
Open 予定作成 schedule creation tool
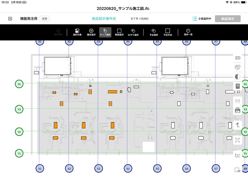click(x=168, y=32)
